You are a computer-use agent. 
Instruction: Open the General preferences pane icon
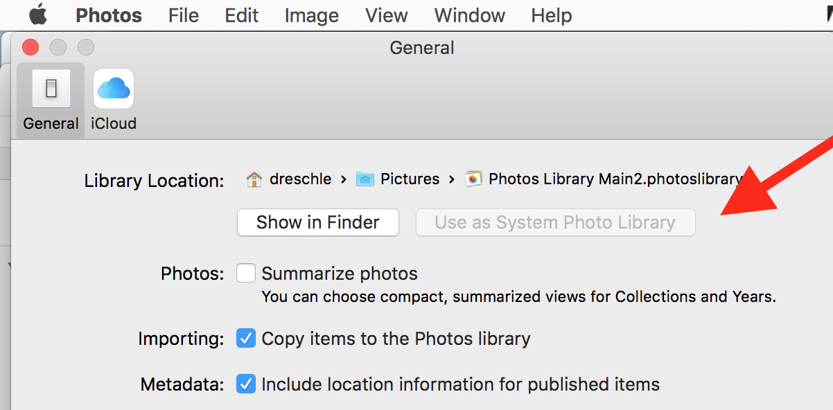[51, 89]
